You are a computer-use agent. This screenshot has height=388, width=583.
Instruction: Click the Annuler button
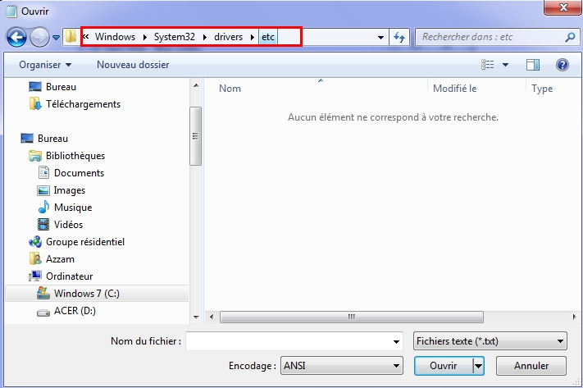point(531,366)
